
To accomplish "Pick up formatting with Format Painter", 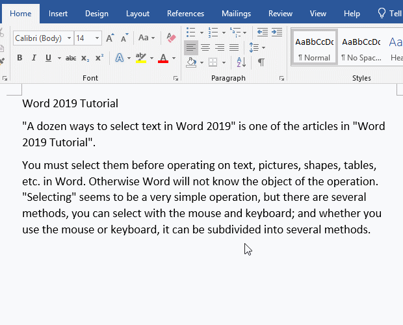I will pyautogui.click(x=2, y=61).
